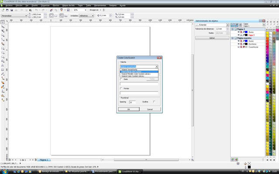279x174 pixels.
Task: Collapse the Página maestra tree node
Action: (x=232, y=38)
